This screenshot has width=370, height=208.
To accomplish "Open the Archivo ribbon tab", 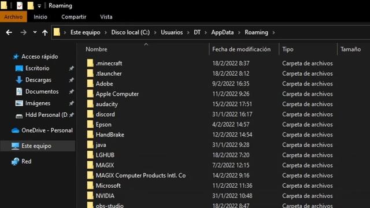I will tap(13, 17).
